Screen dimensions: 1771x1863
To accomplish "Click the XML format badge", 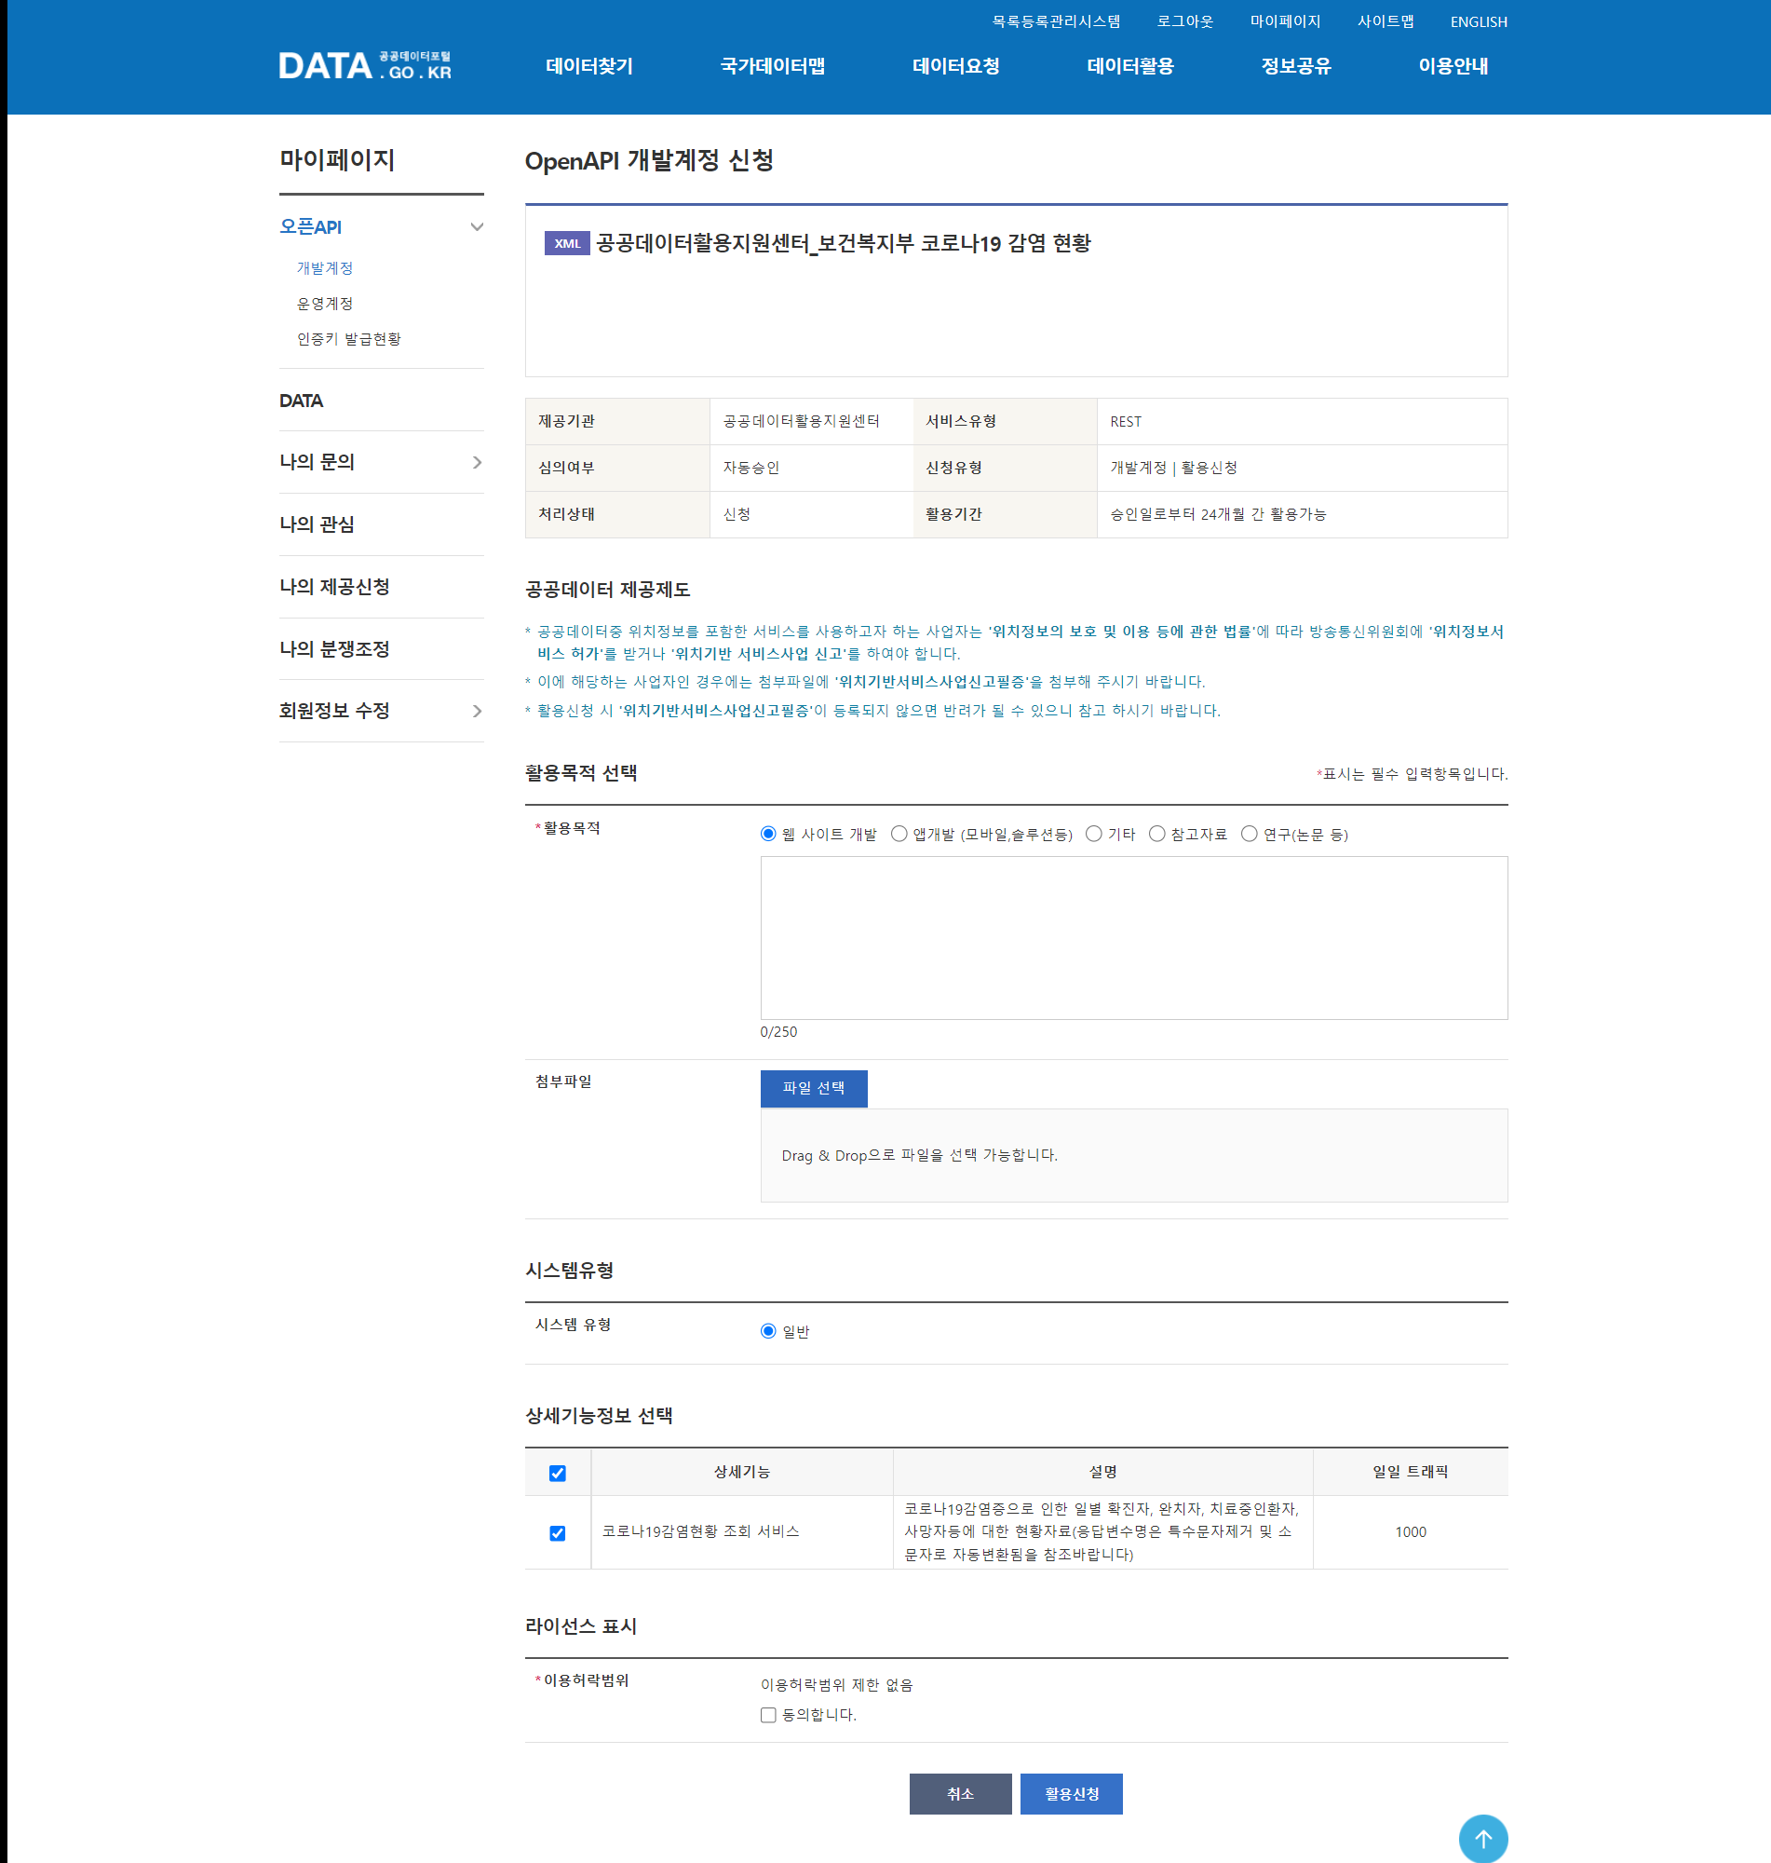I will tap(566, 243).
